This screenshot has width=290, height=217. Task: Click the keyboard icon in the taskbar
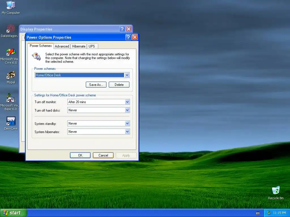[x=258, y=213]
